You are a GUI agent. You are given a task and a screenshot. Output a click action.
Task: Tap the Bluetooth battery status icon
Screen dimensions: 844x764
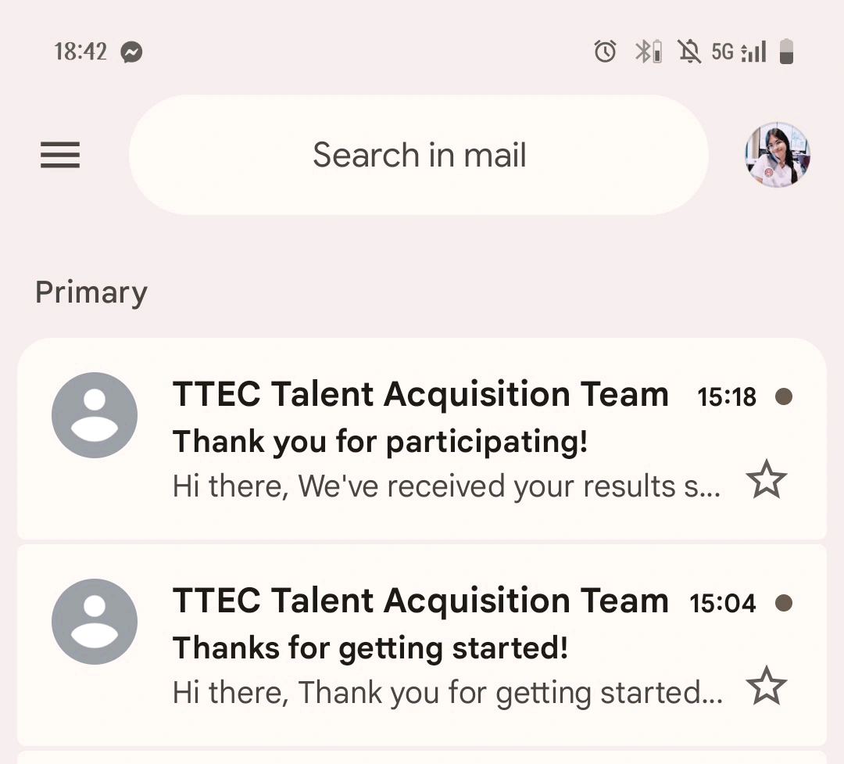(x=649, y=52)
